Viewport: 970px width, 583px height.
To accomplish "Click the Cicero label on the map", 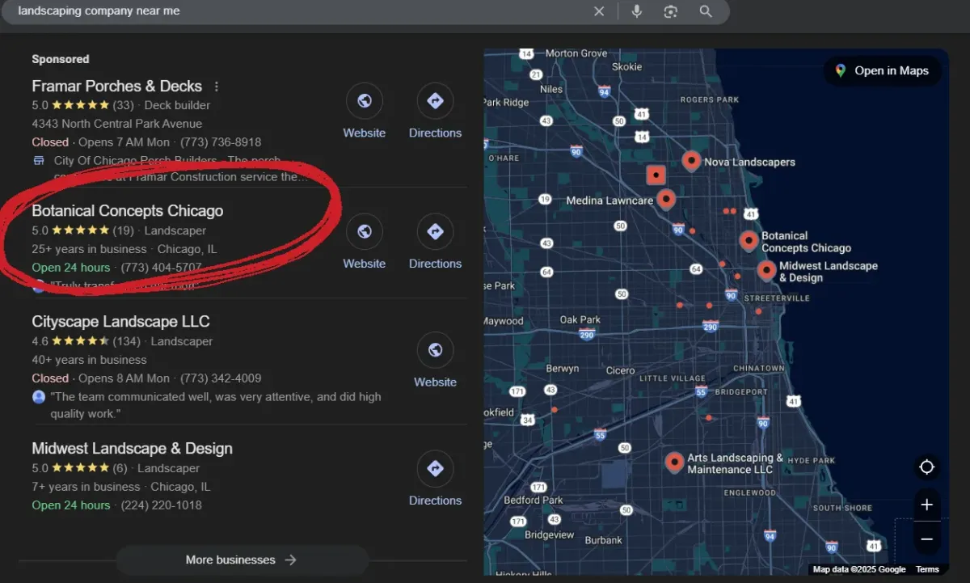I will coord(621,370).
